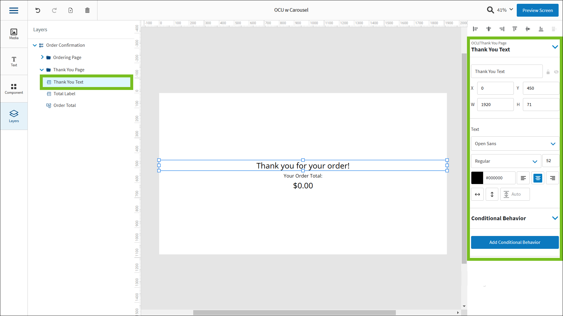
Task: Click the black text color swatch
Action: pos(477,178)
